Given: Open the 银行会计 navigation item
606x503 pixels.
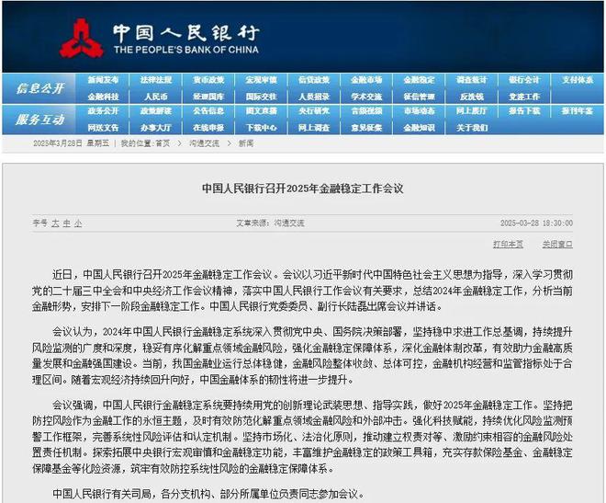Looking at the screenshot, I should click(x=524, y=80).
